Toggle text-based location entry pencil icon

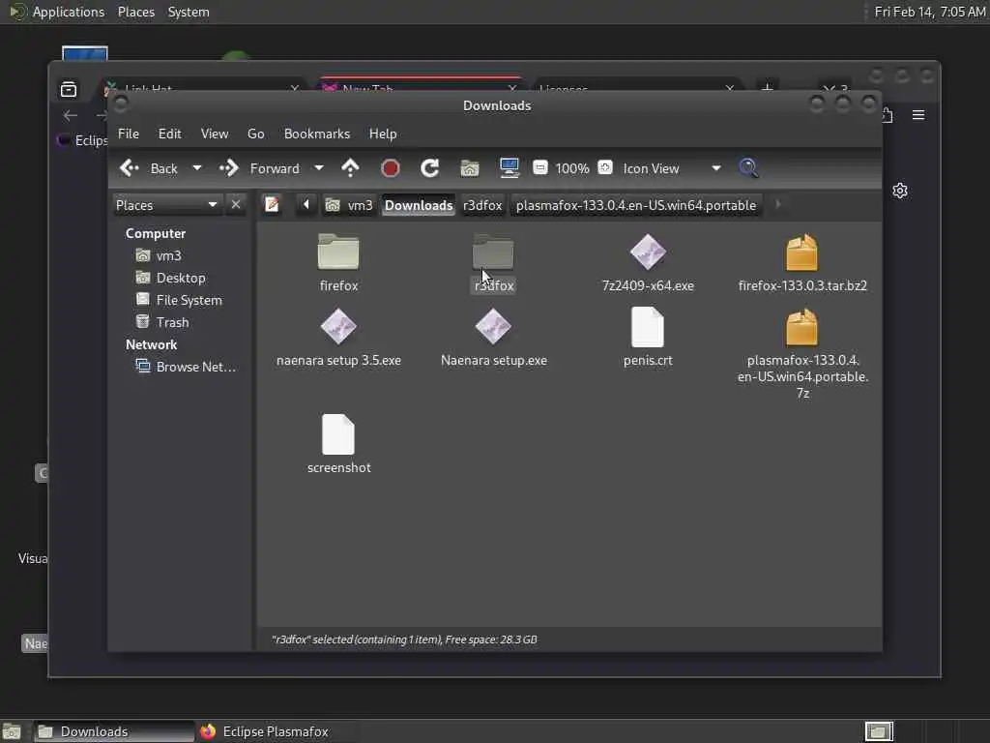click(x=272, y=205)
